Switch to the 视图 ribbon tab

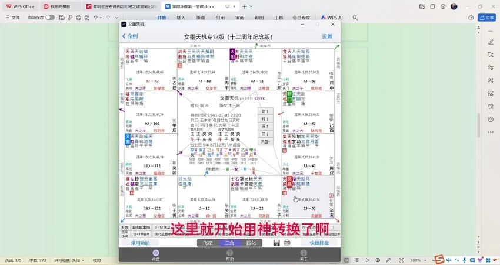pos(259,18)
